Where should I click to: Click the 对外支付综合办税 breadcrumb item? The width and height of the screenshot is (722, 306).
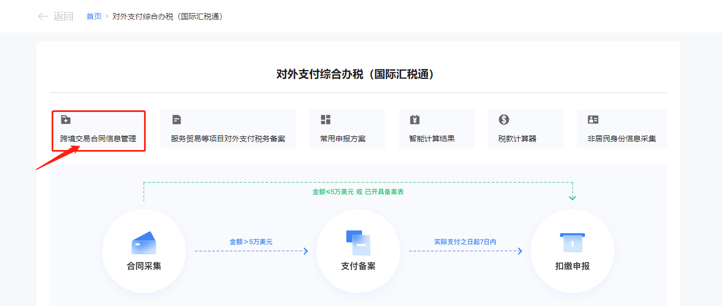pos(167,16)
